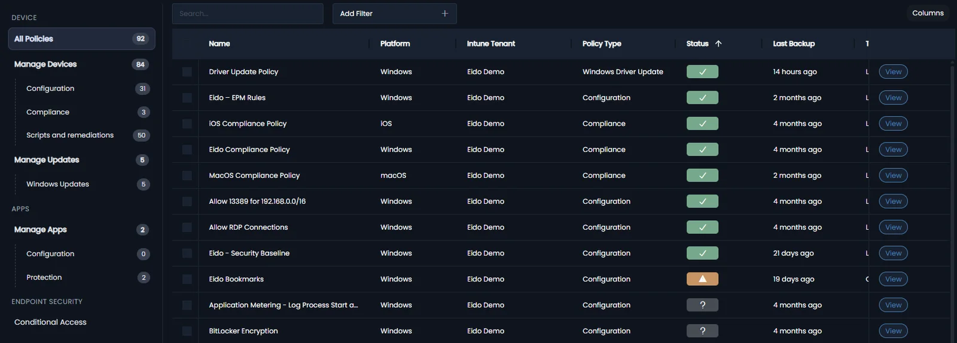View the Allow RDP Connections policy
This screenshot has height=343, width=957.
pyautogui.click(x=893, y=227)
